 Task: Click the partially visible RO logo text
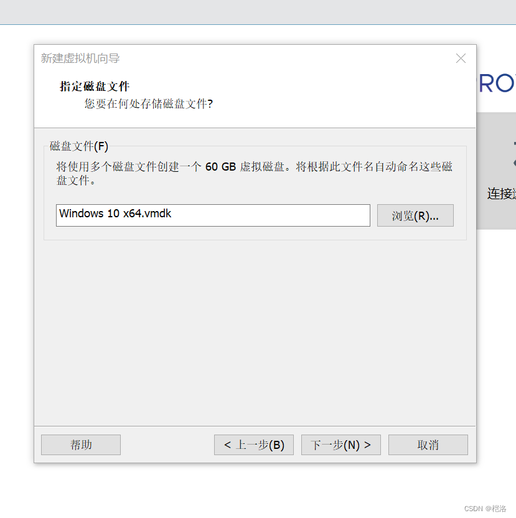[498, 83]
